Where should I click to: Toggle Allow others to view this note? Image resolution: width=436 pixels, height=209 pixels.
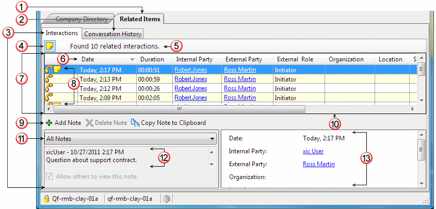click(x=50, y=176)
